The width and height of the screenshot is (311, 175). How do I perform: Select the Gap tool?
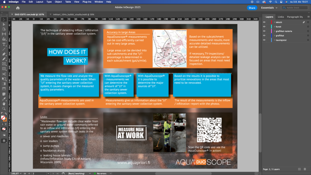(4, 34)
